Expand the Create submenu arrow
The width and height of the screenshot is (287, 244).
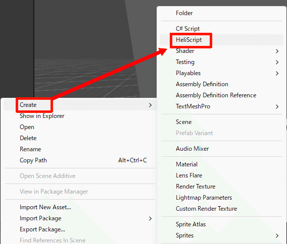tap(150, 105)
